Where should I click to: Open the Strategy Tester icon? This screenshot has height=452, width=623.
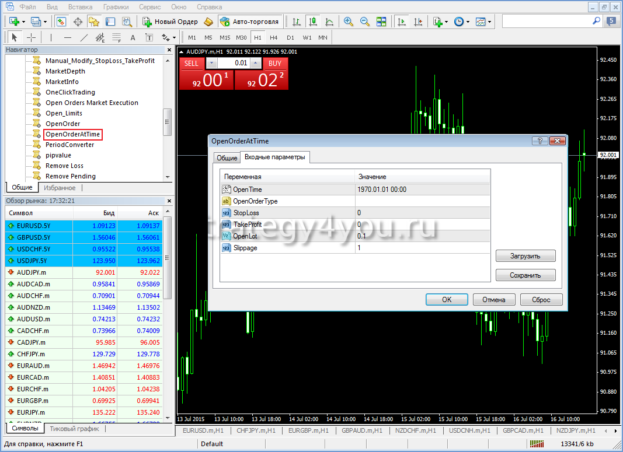[127, 22]
